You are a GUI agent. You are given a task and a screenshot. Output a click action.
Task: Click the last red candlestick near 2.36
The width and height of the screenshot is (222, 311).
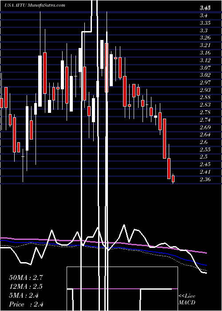173,179
